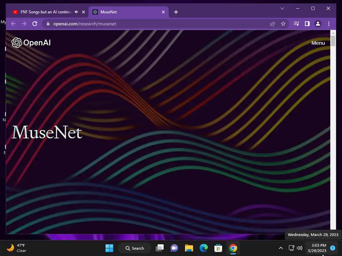Mute the FNF Songs tab audio
Screen dimensions: 342x256
[76, 12]
